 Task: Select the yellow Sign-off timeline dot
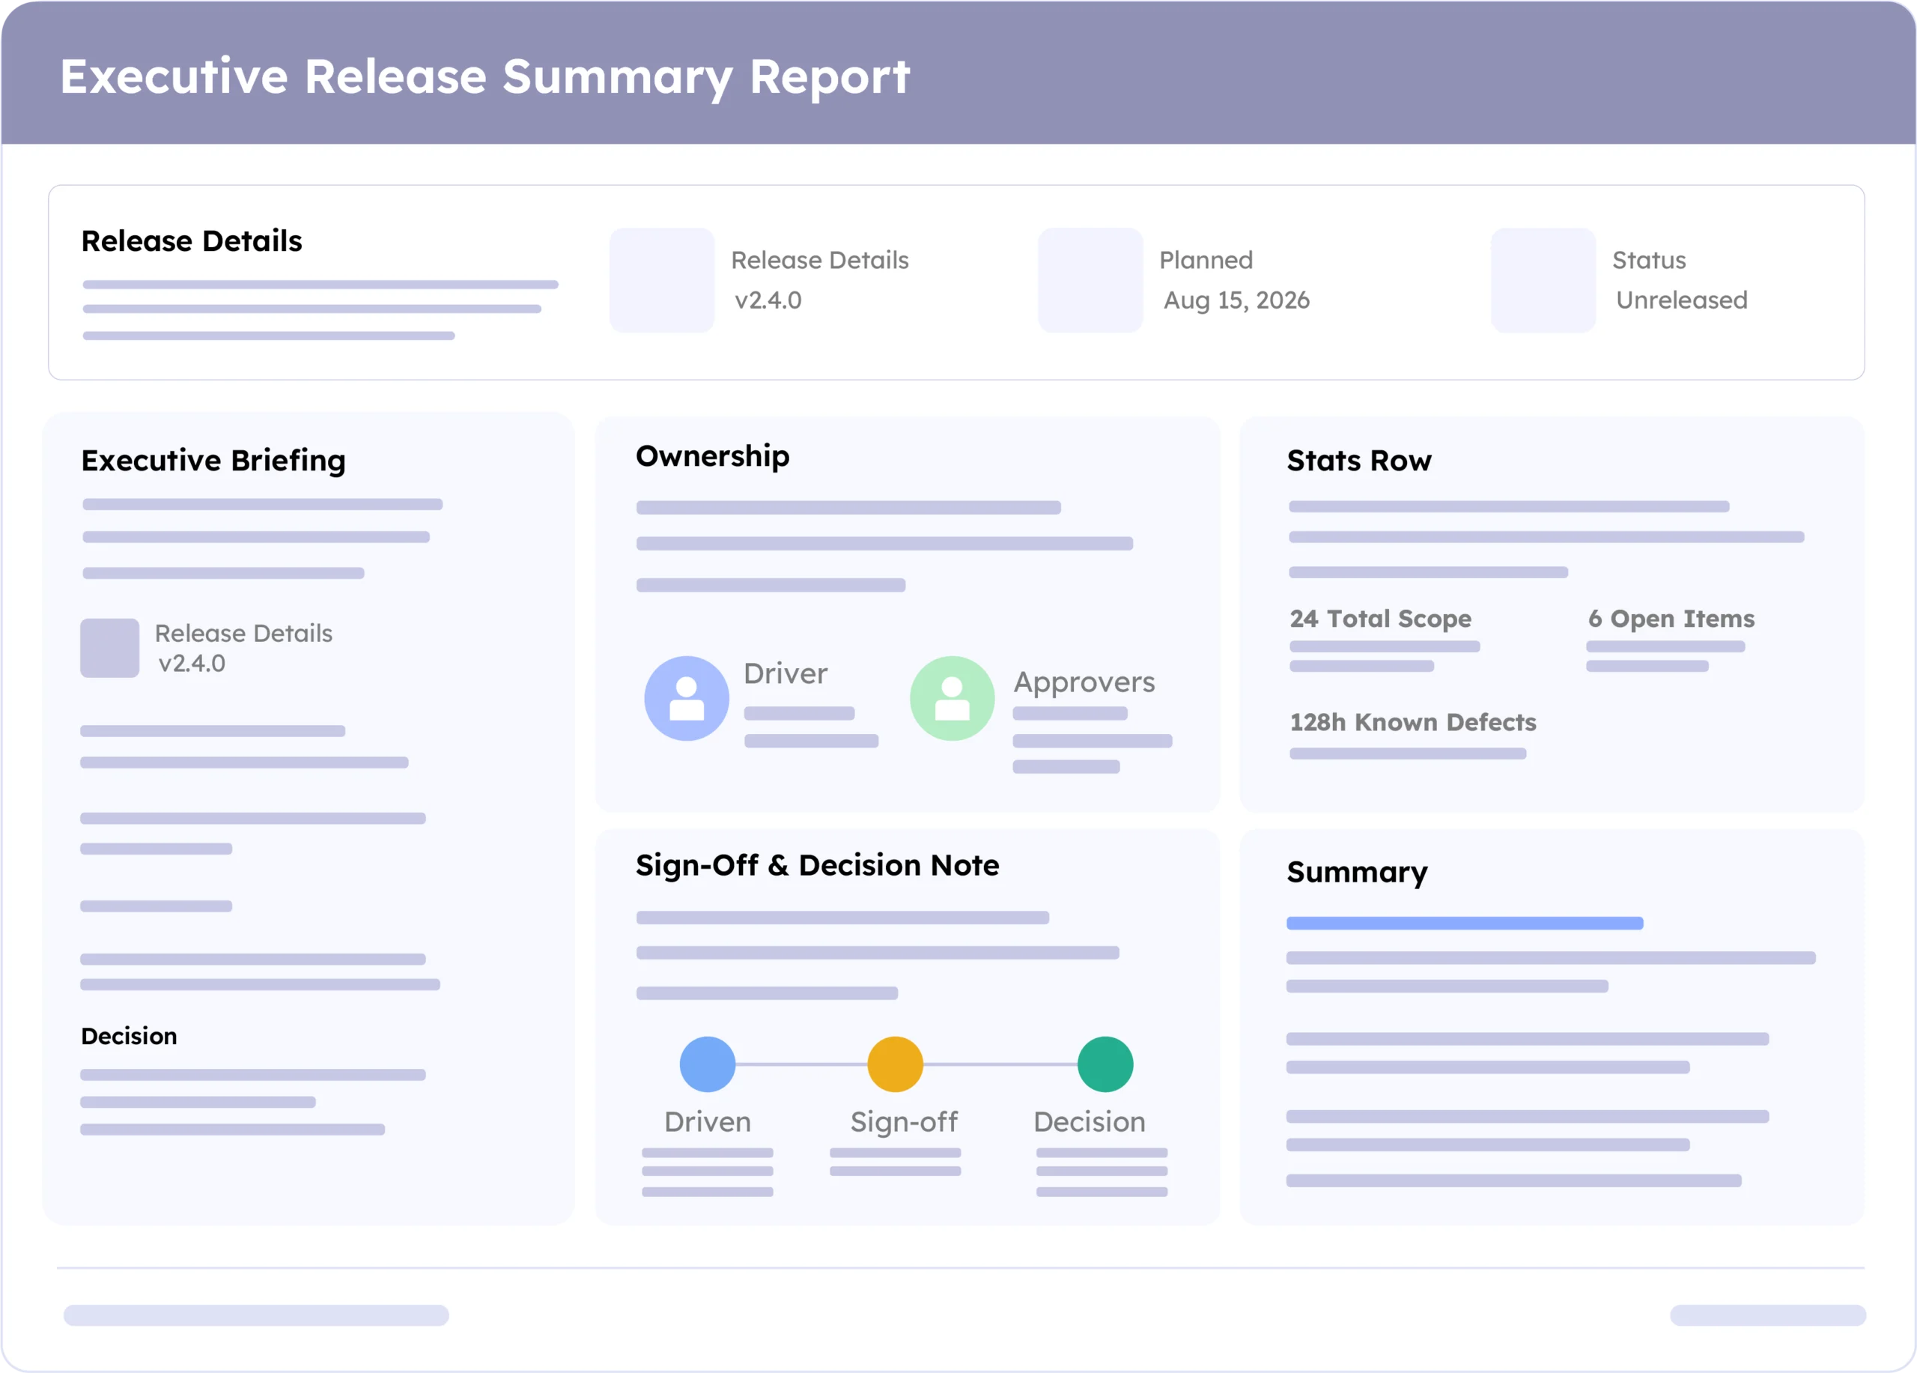(895, 1064)
